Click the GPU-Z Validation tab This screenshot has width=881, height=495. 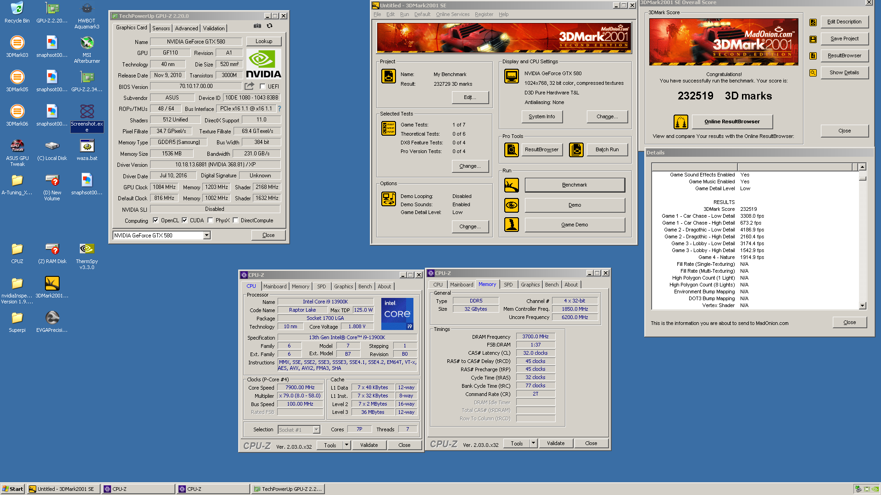[x=214, y=28]
